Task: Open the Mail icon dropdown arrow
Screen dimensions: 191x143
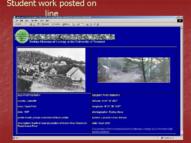Action: pos(75,24)
